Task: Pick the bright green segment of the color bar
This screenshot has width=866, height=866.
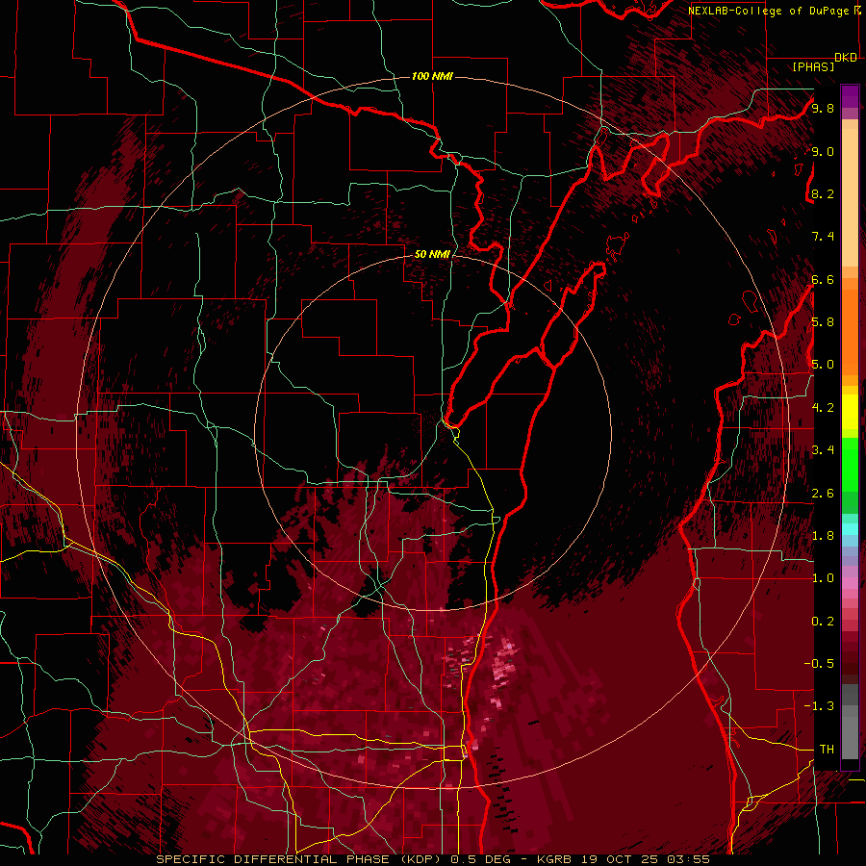Action: click(850, 464)
